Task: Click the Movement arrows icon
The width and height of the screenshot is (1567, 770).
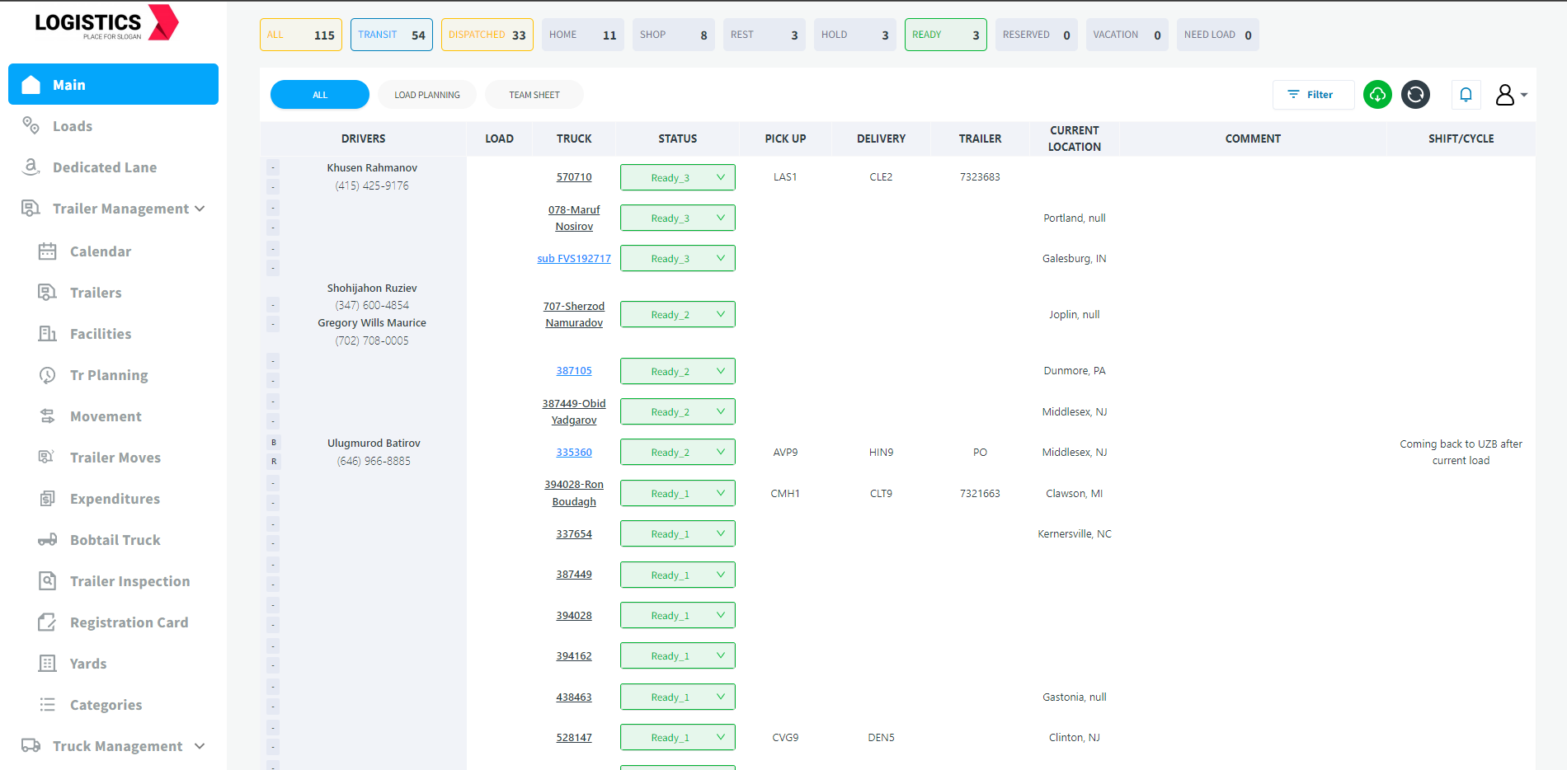Action: (48, 416)
